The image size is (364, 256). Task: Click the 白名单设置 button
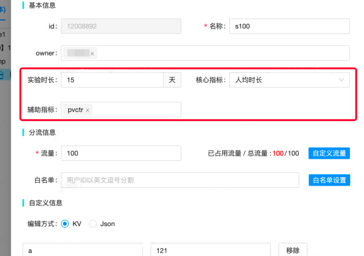(329, 180)
